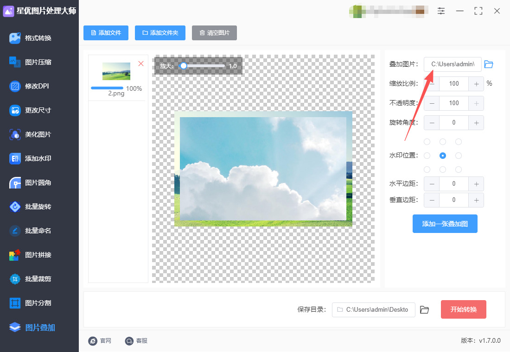Screen dimensions: 510x352
Task: Click the 添加文件 add file button
Action: pyautogui.click(x=106, y=33)
